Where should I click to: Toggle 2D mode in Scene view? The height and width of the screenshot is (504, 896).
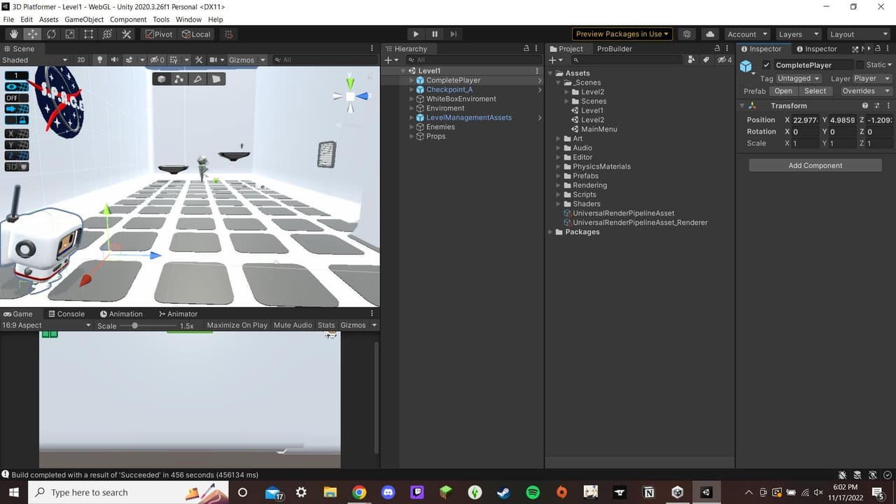(81, 59)
